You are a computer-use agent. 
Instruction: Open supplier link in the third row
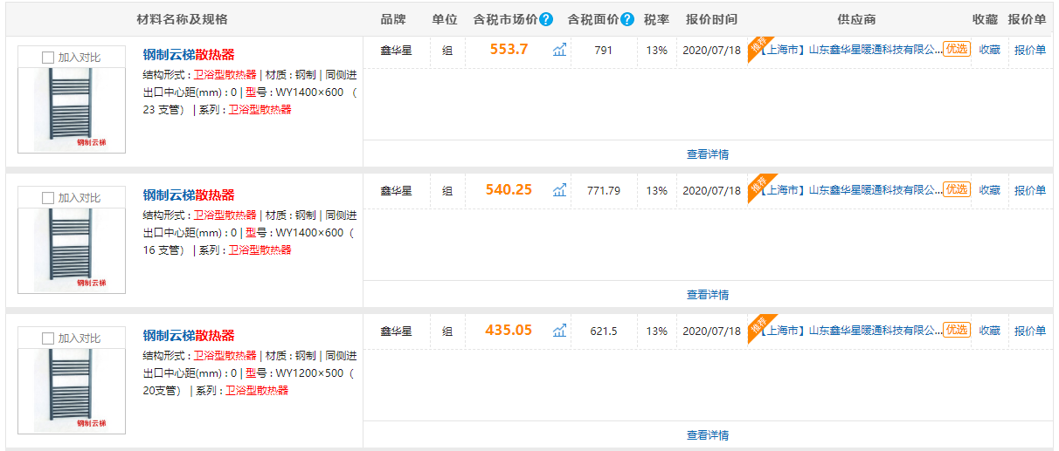848,331
